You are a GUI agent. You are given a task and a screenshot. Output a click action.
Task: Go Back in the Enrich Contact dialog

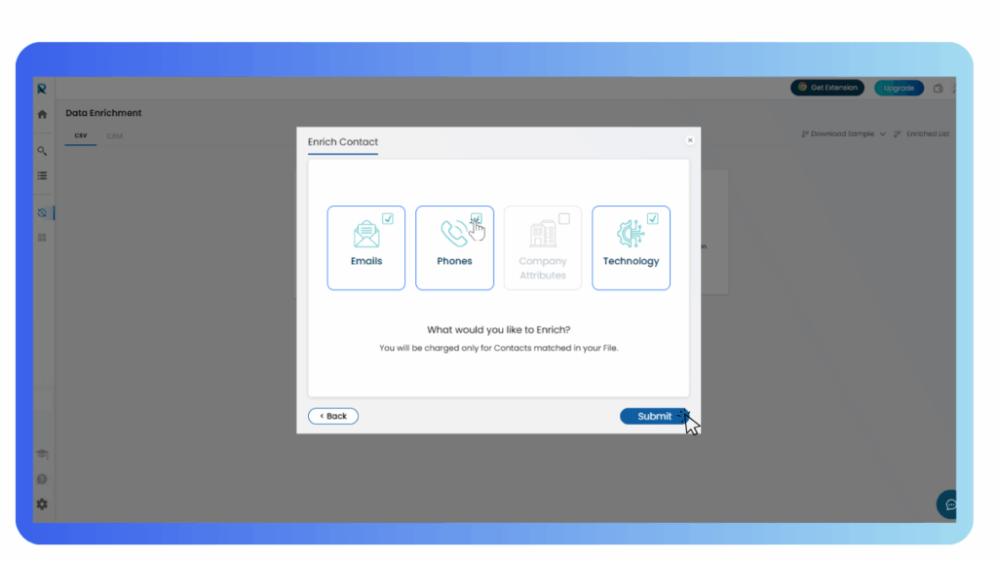coord(333,416)
